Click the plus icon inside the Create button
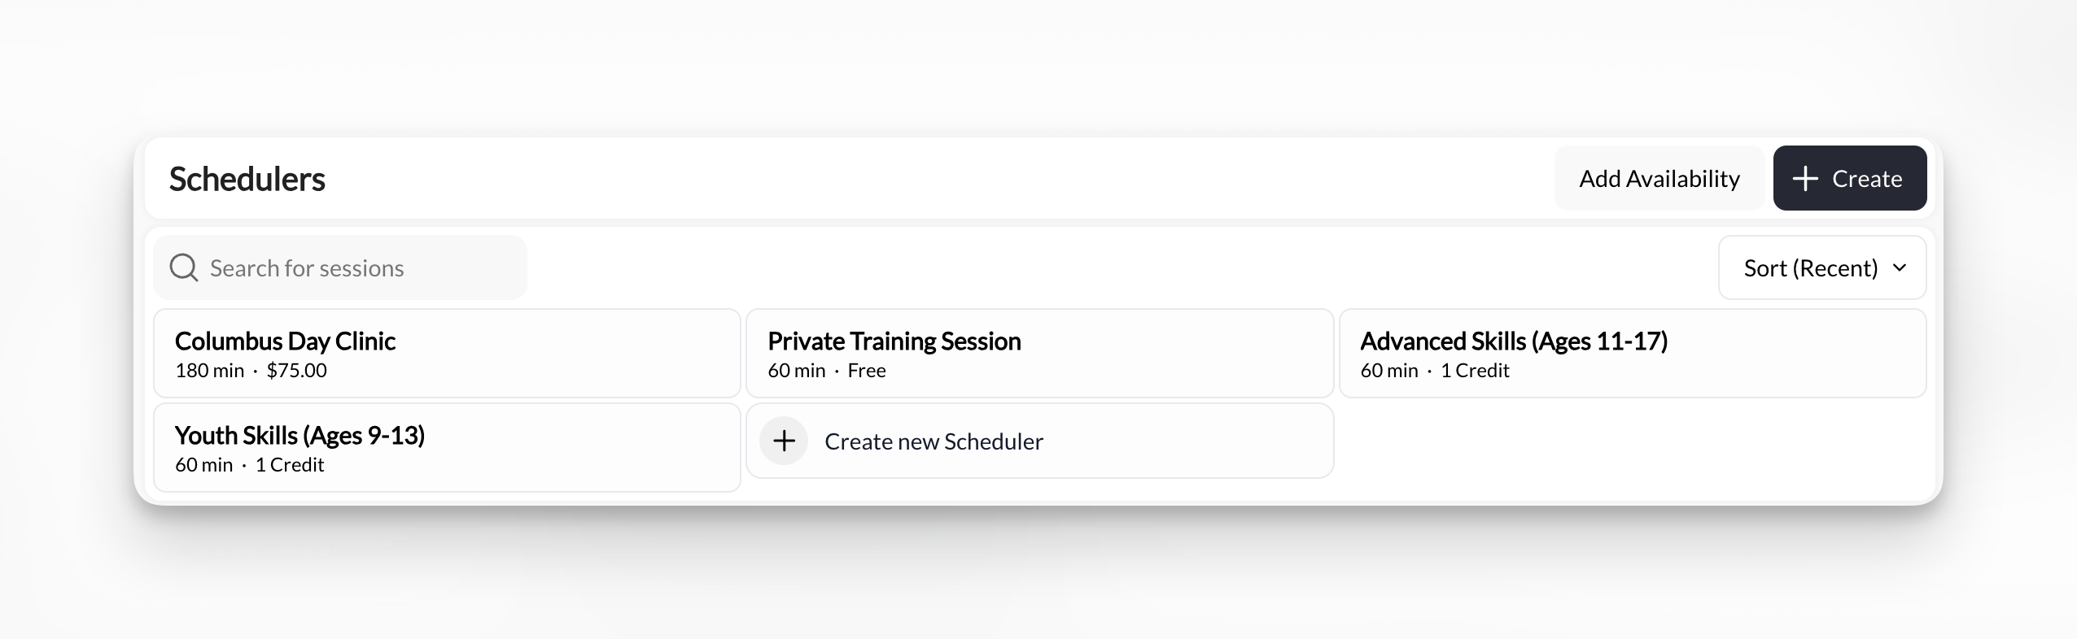The image size is (2077, 639). coord(1806,178)
